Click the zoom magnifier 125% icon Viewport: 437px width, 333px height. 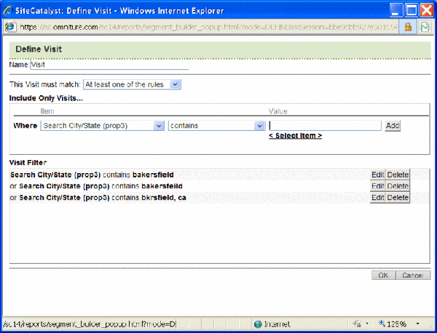coord(382,324)
